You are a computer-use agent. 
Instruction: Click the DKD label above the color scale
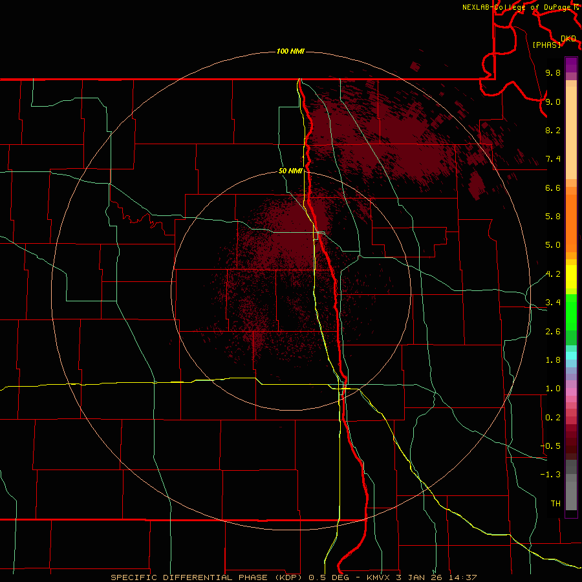click(x=568, y=39)
